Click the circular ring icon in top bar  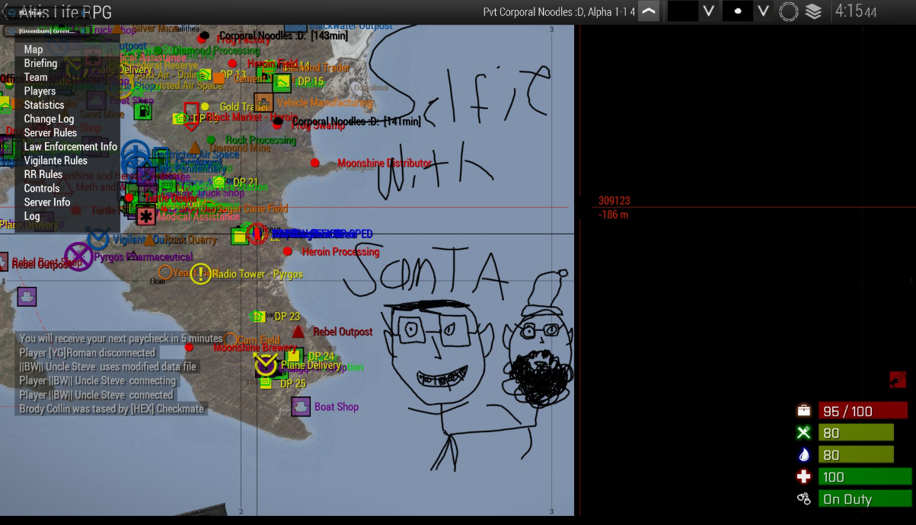pyautogui.click(x=789, y=11)
